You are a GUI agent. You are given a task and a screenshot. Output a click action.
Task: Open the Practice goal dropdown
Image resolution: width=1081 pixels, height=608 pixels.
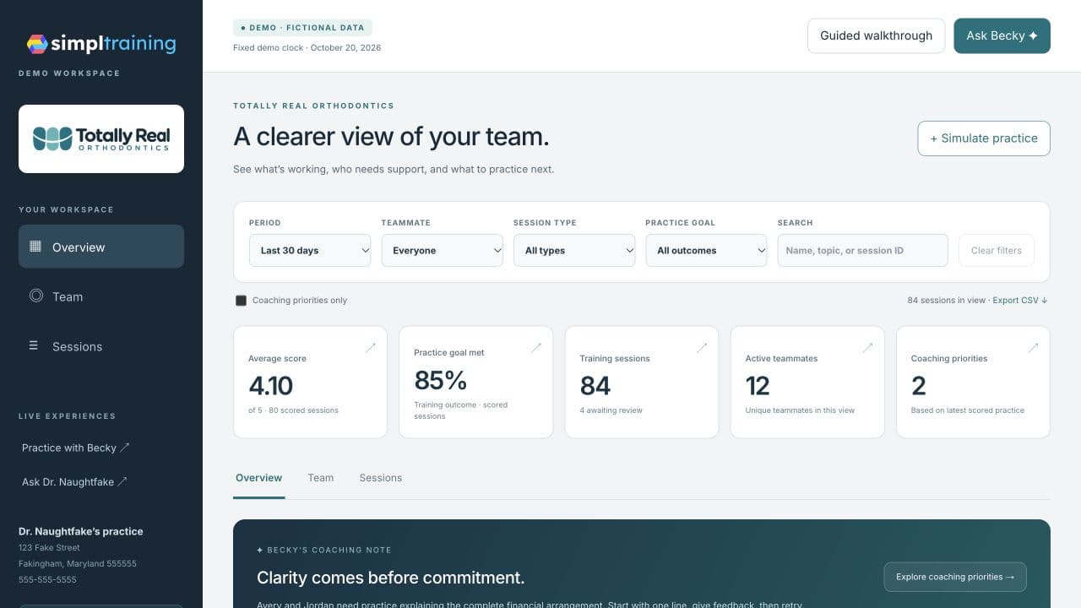[x=706, y=251]
